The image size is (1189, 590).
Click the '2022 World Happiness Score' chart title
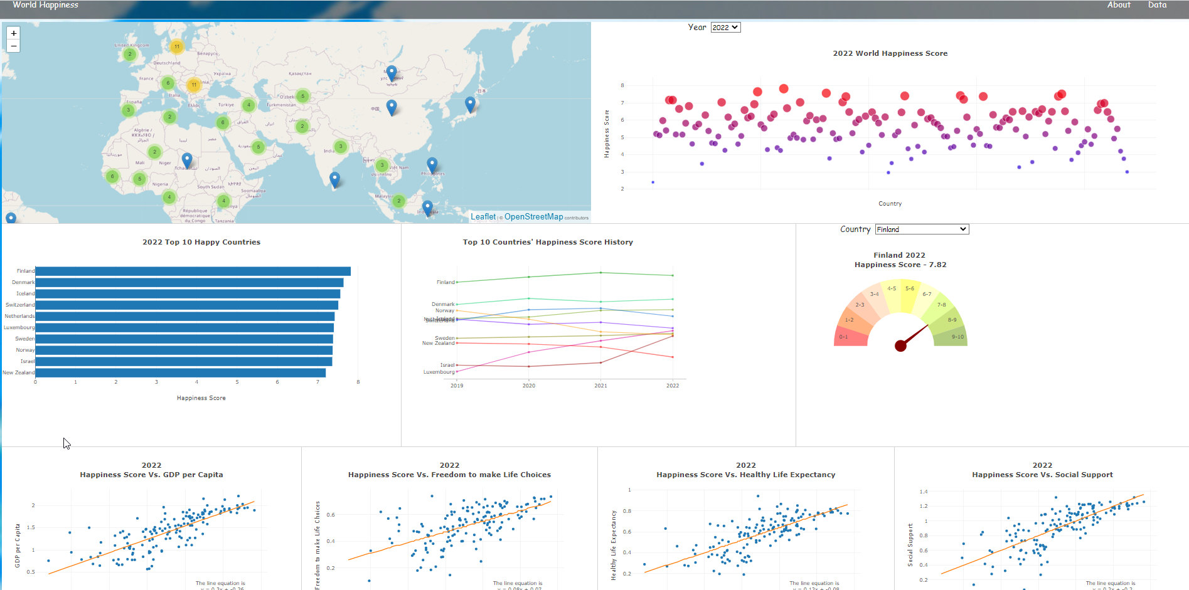click(890, 53)
